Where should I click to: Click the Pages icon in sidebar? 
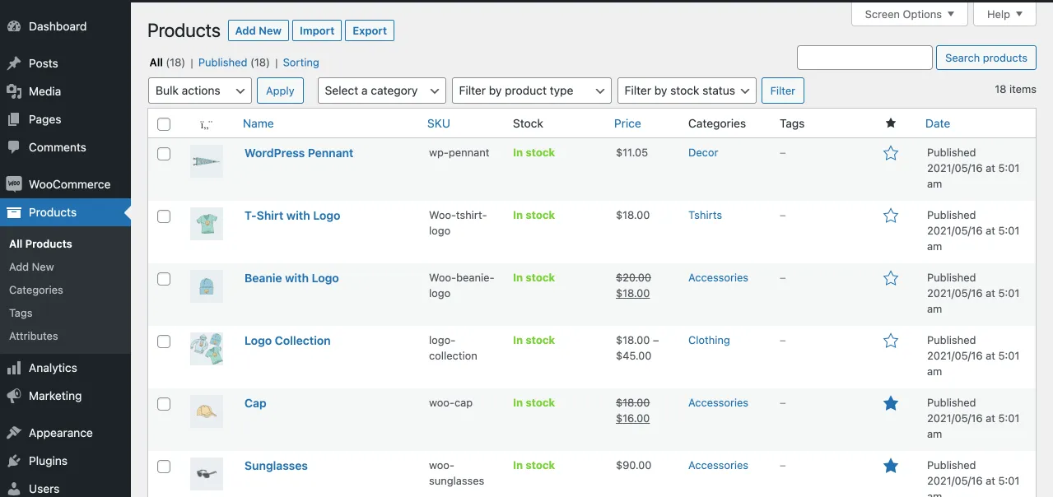pyautogui.click(x=13, y=119)
